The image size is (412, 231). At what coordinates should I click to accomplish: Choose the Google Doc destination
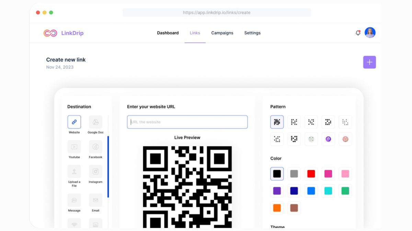point(95,122)
